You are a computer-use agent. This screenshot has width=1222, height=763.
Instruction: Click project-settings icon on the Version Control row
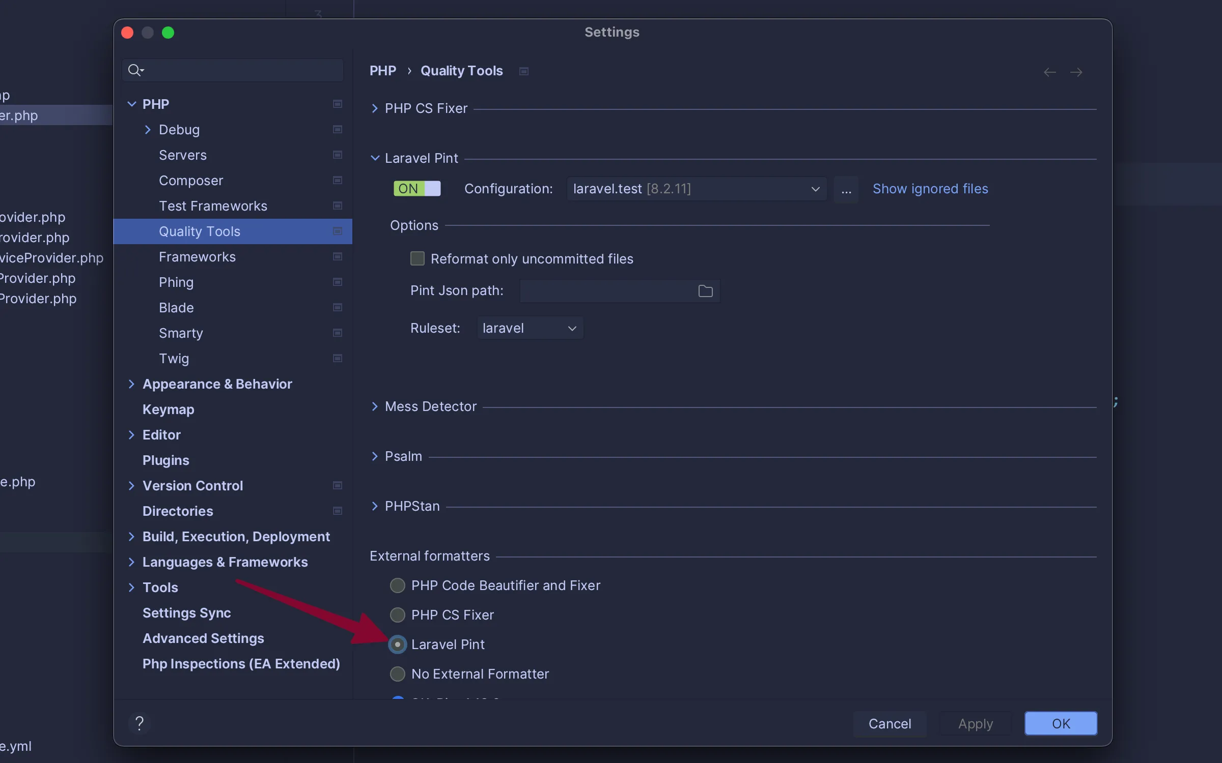tap(337, 486)
